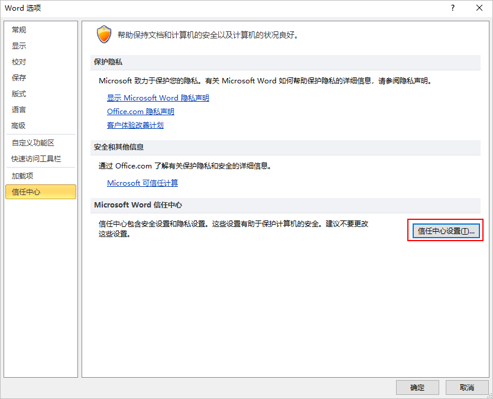Close the Word 选项 dialog
This screenshot has height=399, width=493.
479,8
